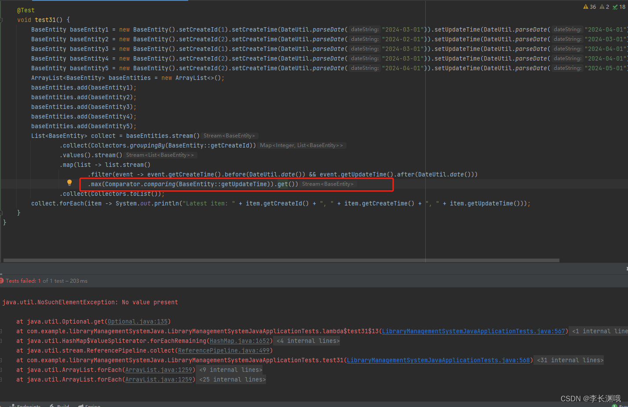The image size is (628, 407).
Task: Open the HashMap.java:1652 link
Action: click(x=240, y=341)
